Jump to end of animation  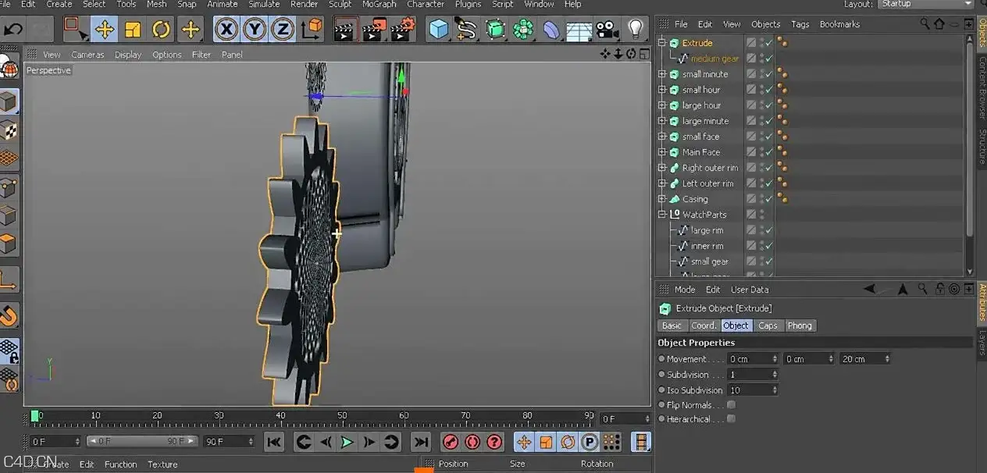coord(421,443)
